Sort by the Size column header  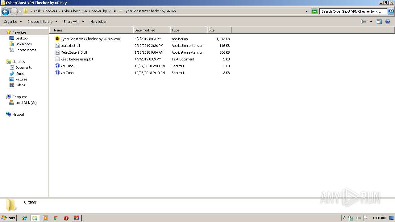point(219,30)
